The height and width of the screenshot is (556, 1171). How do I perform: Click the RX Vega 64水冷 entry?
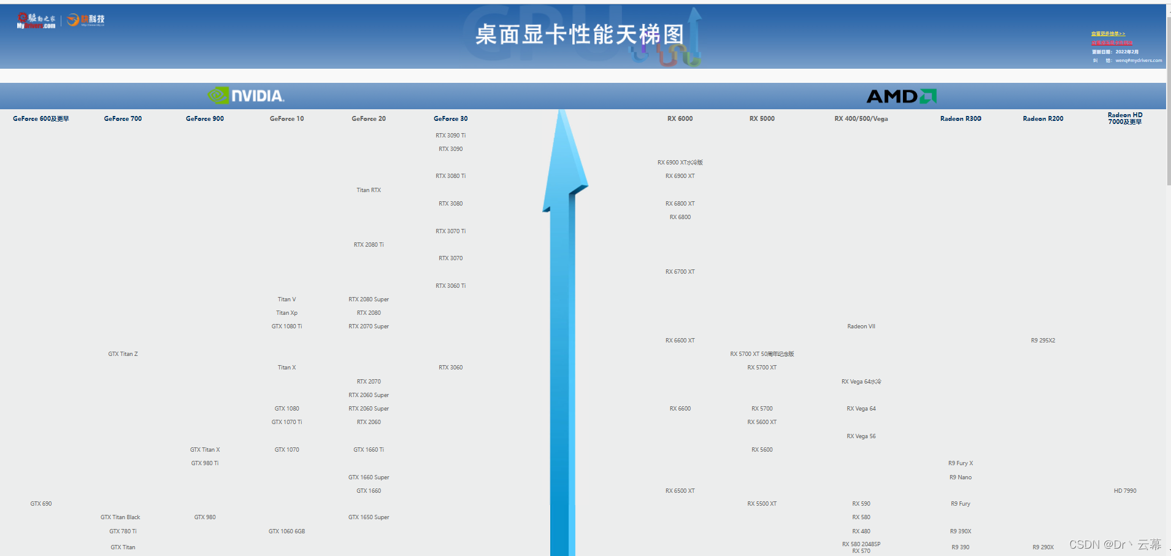861,382
